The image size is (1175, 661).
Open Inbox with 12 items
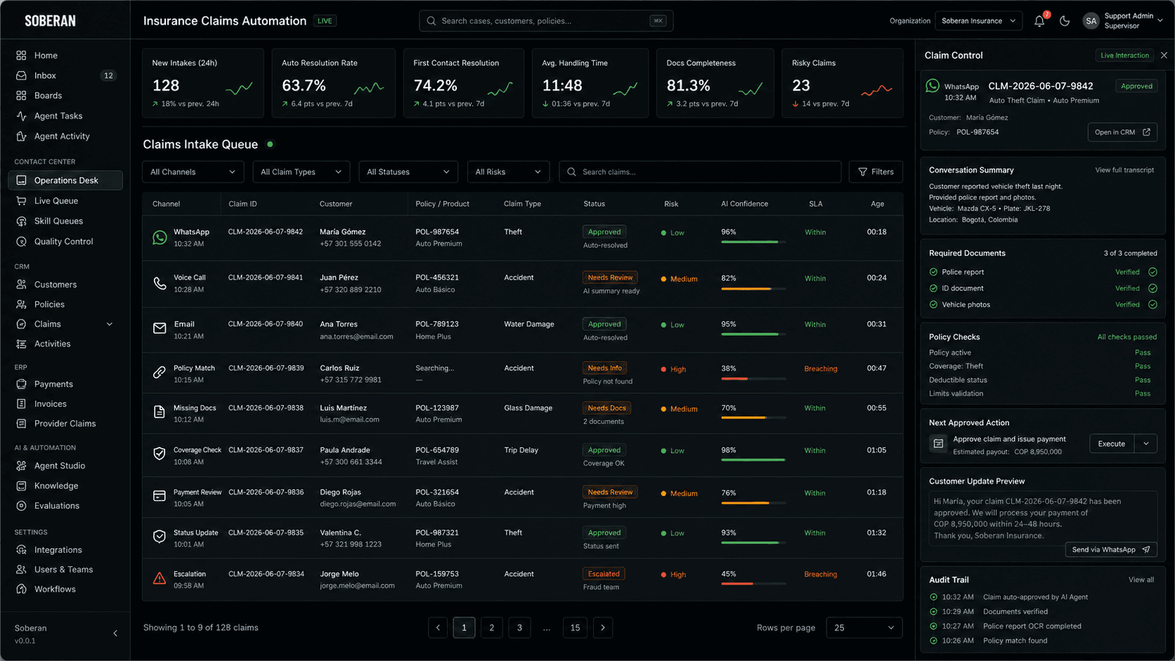pos(65,75)
